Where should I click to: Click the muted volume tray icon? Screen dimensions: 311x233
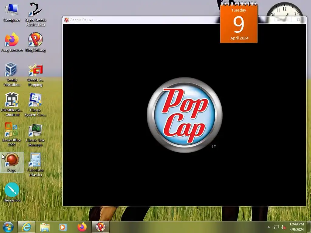283,227
